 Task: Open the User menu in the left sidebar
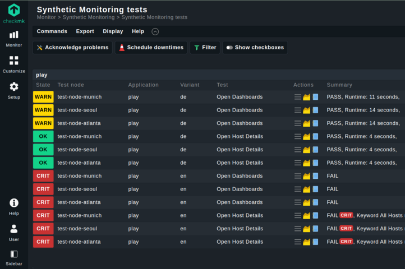pyautogui.click(x=14, y=233)
